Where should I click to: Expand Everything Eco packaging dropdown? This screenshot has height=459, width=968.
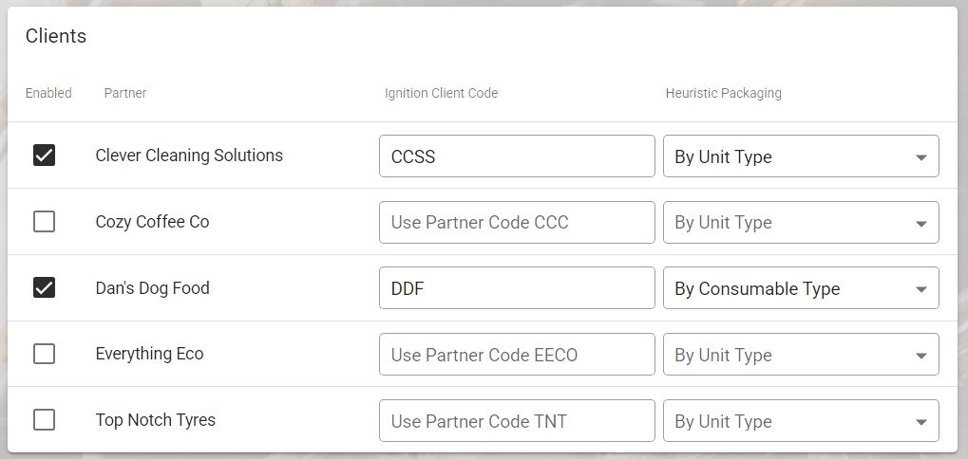(x=800, y=355)
